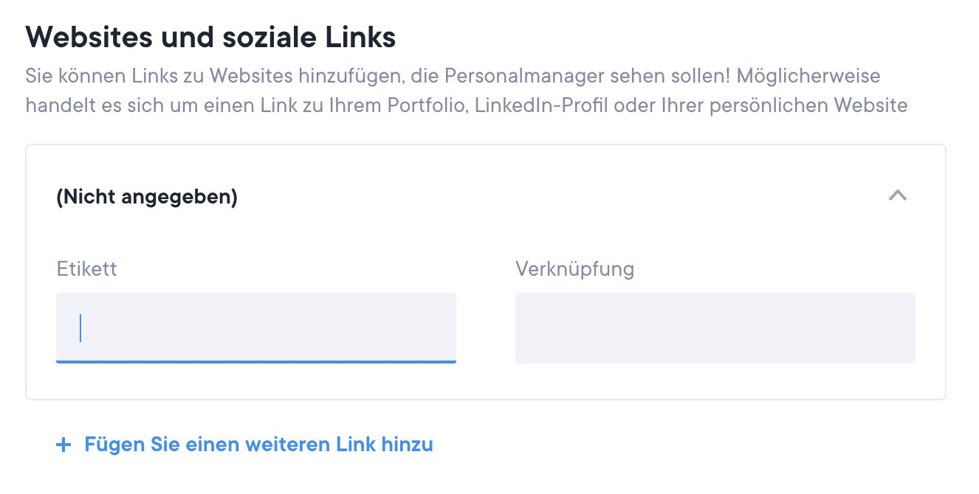Click the "Verknüpfung" field label

(x=574, y=268)
